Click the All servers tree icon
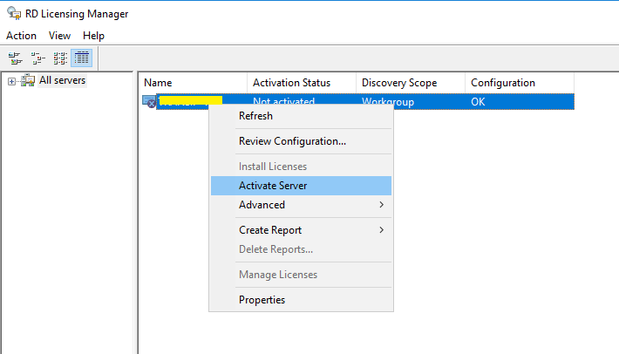The width and height of the screenshot is (619, 354). [x=28, y=80]
